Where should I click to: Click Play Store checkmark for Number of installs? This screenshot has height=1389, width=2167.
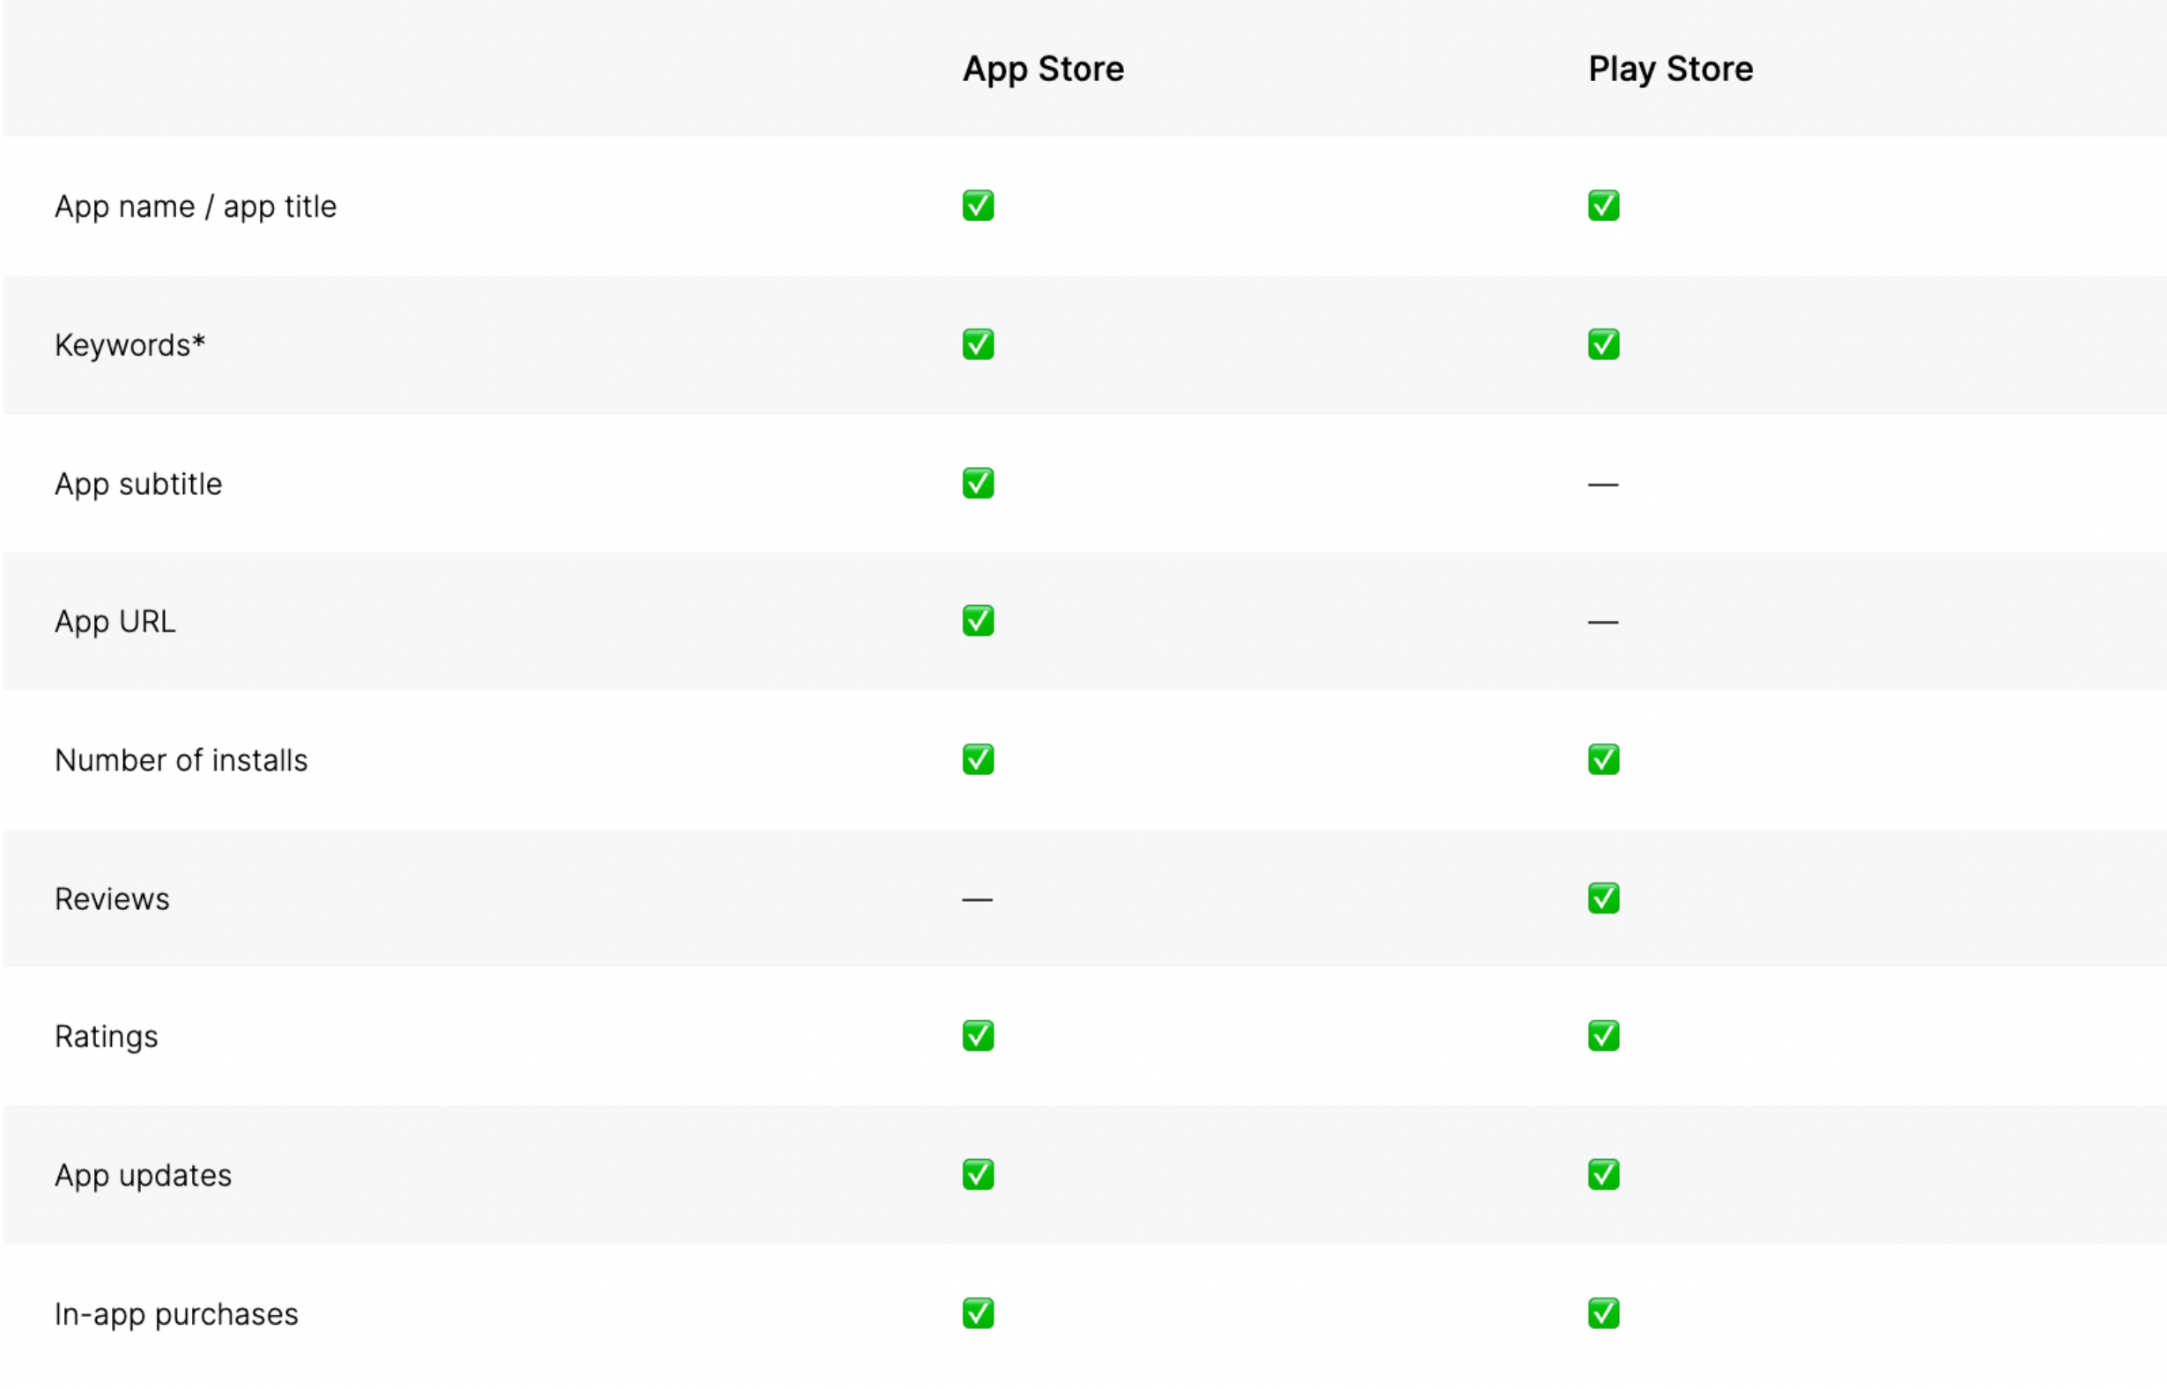1603,759
